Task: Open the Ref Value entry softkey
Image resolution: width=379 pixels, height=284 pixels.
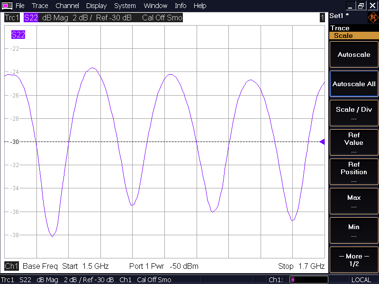Action: 354,142
